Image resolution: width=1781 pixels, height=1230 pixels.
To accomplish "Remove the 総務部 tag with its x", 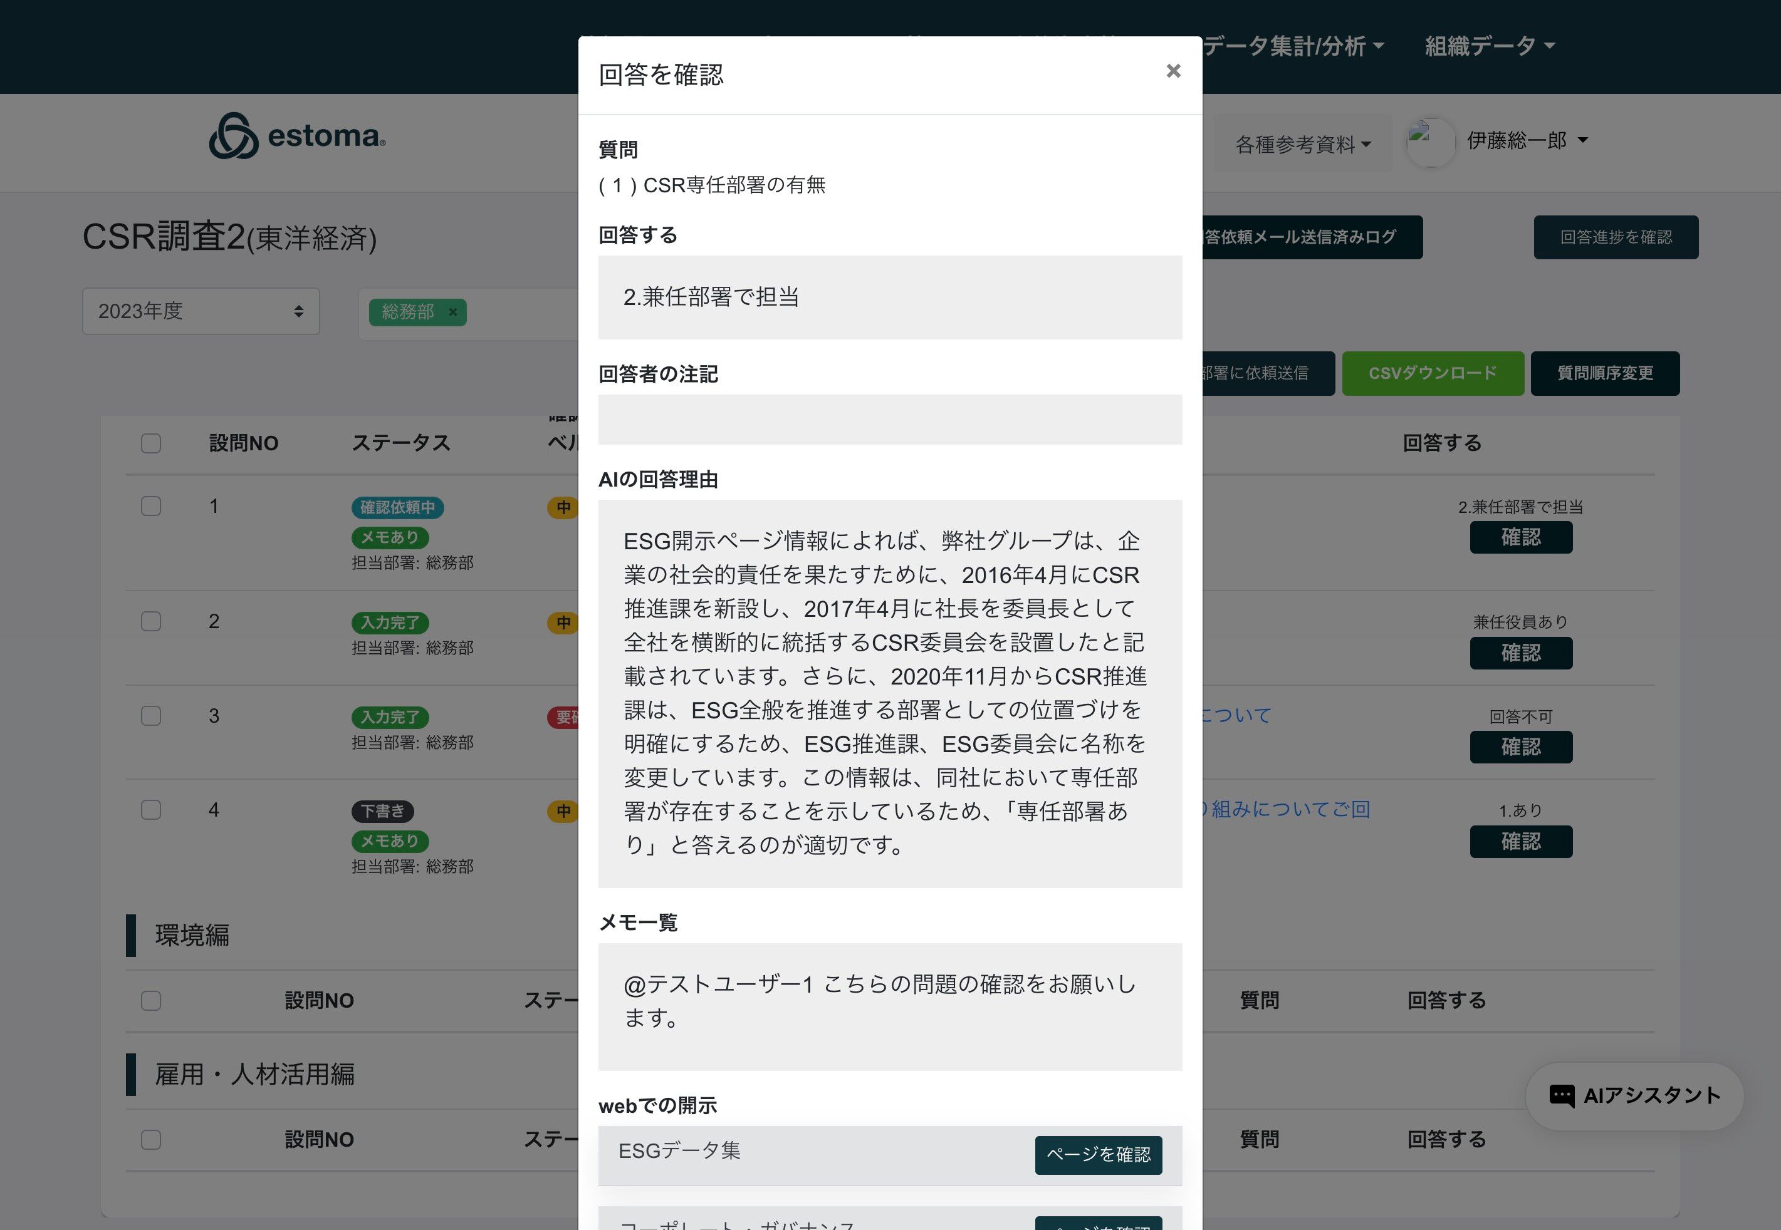I will [453, 312].
